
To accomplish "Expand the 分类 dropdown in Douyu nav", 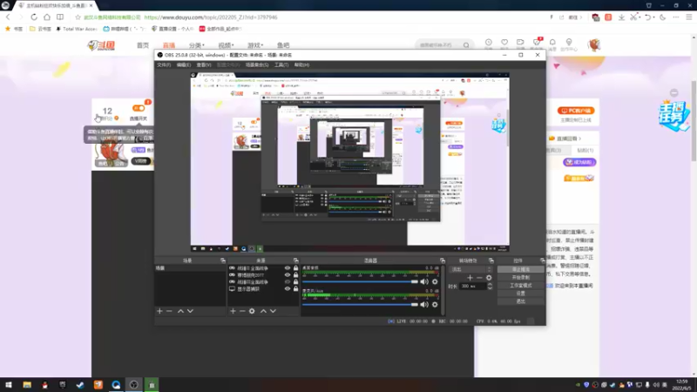I will tap(197, 45).
